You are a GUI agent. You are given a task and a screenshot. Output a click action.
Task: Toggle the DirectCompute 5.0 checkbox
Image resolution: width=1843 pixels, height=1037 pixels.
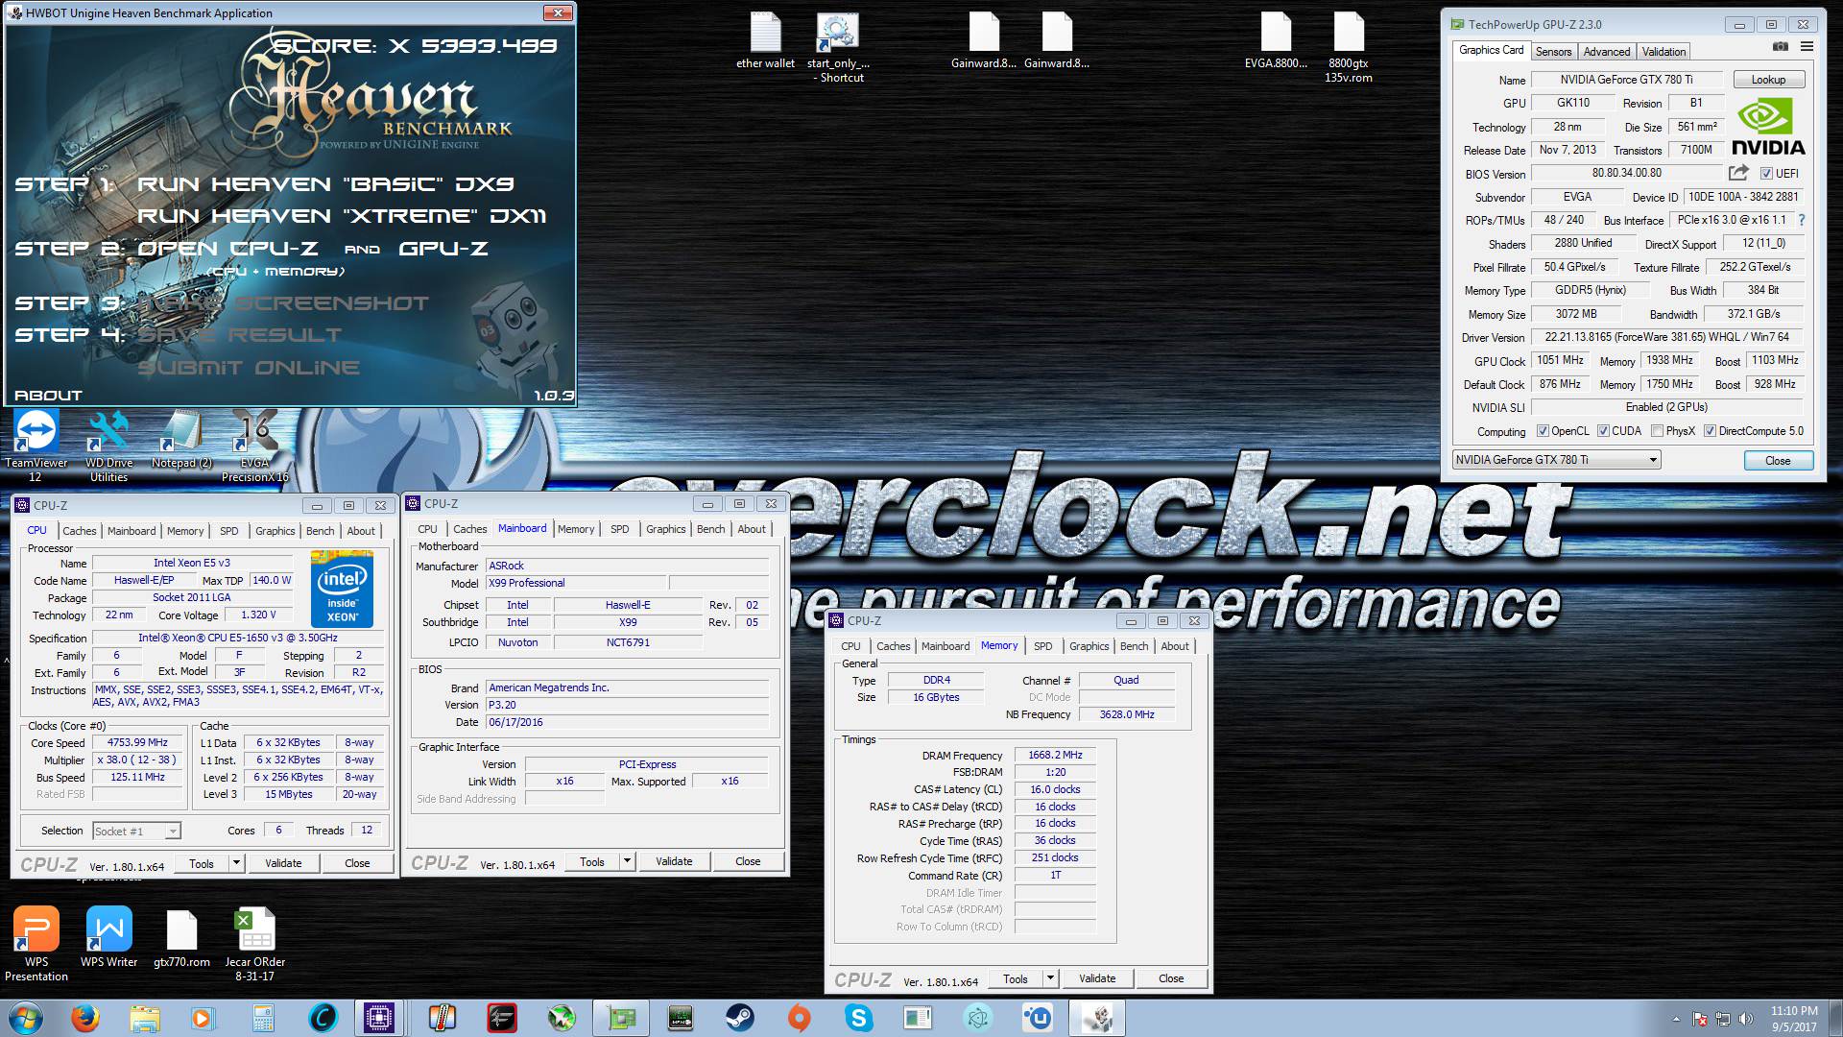(x=1710, y=431)
